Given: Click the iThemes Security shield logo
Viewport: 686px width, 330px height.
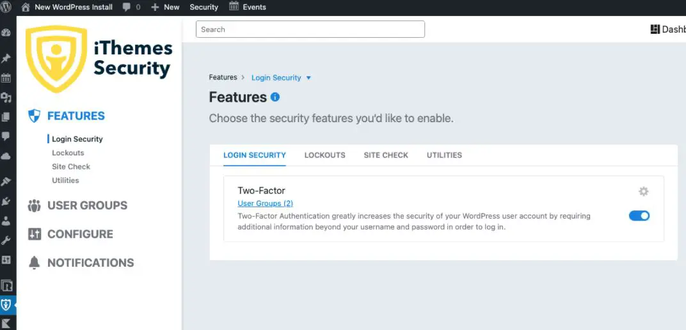Looking at the screenshot, I should [56, 59].
